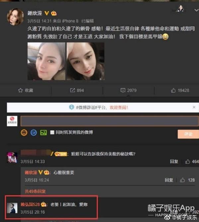
Task: Click the 收藏 star icon
Action: pyautogui.click(x=20, y=90)
